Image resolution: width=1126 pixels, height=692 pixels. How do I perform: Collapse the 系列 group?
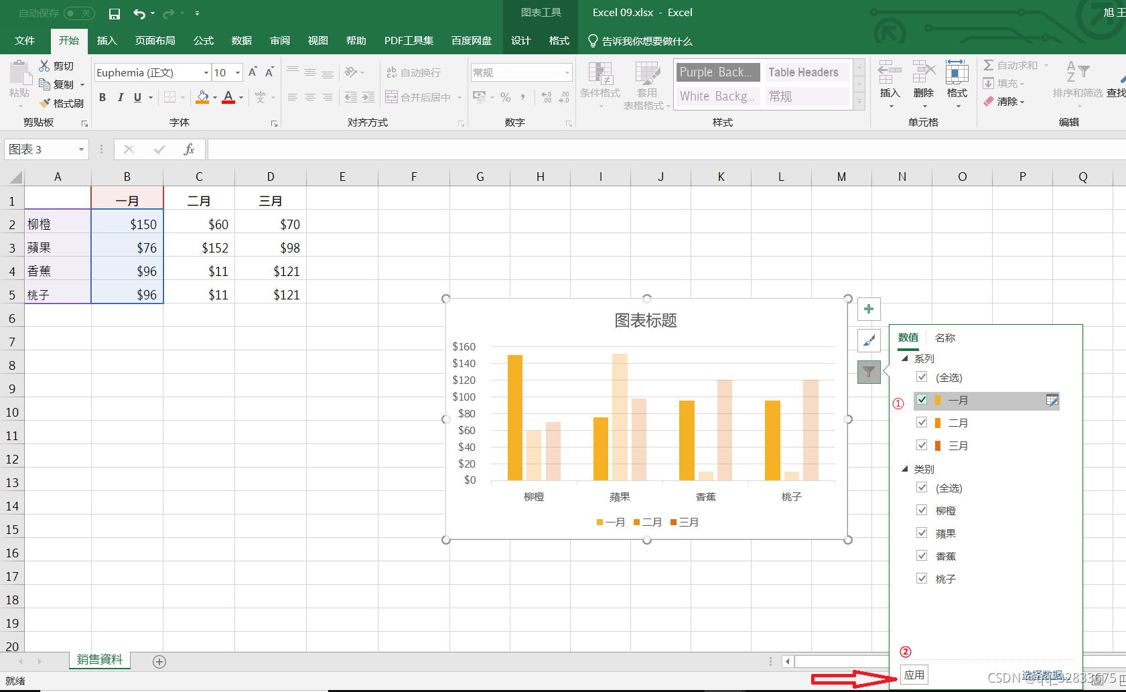coord(905,358)
